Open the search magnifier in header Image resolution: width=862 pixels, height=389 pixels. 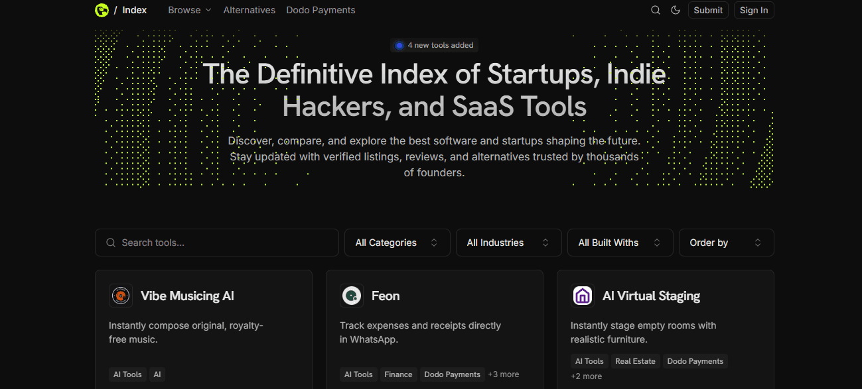[656, 10]
